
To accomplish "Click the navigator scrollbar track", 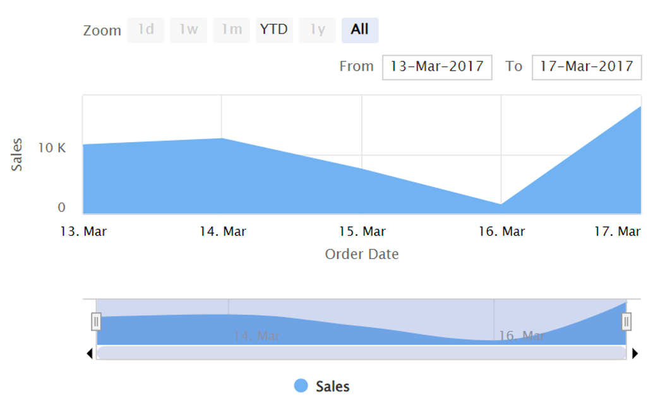I will point(361,353).
